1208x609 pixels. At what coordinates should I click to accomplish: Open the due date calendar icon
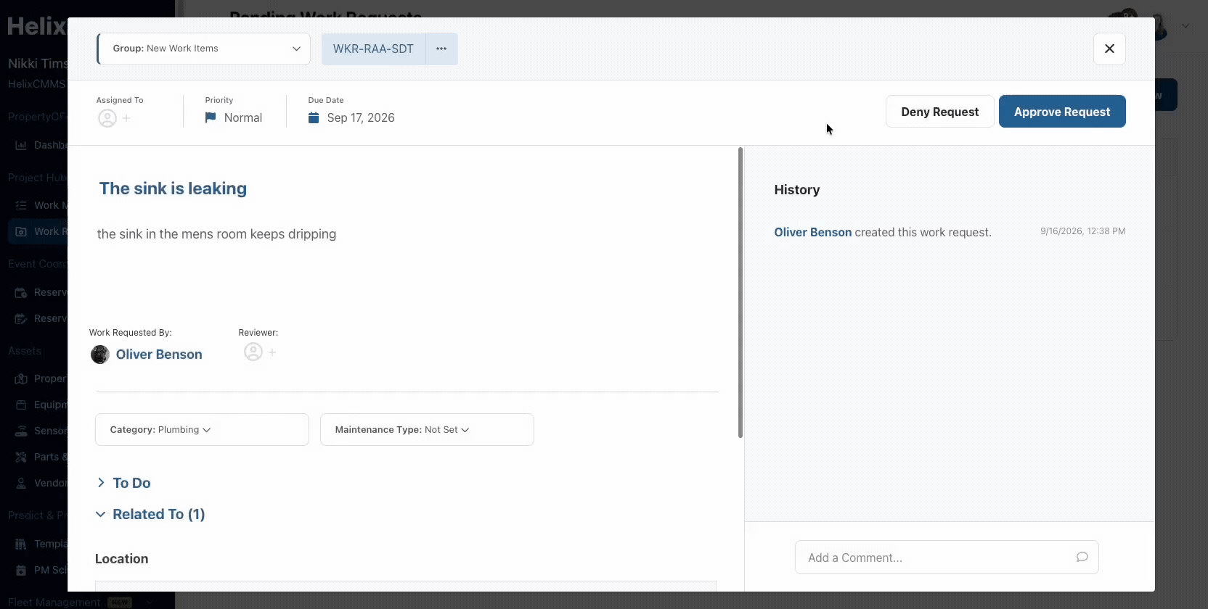tap(314, 117)
